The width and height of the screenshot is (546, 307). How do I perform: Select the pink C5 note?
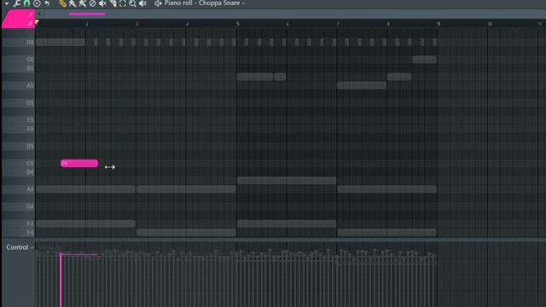click(79, 163)
